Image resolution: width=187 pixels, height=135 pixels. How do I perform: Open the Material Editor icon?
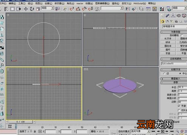point(162,9)
